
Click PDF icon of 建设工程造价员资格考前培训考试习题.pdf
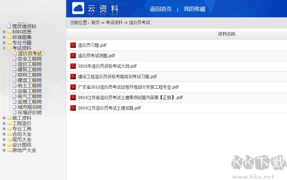pyautogui.click(x=73, y=76)
